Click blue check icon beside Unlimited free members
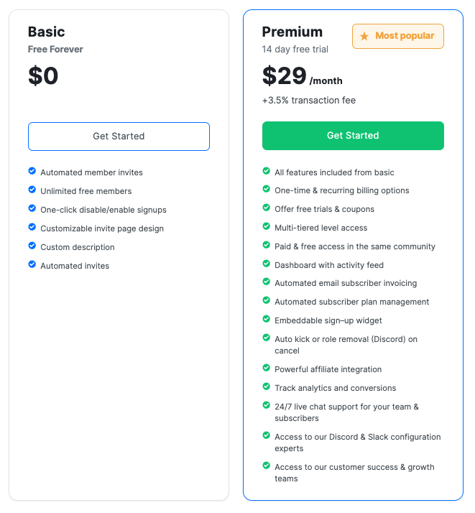Viewport: 475px width, 513px height. click(32, 190)
